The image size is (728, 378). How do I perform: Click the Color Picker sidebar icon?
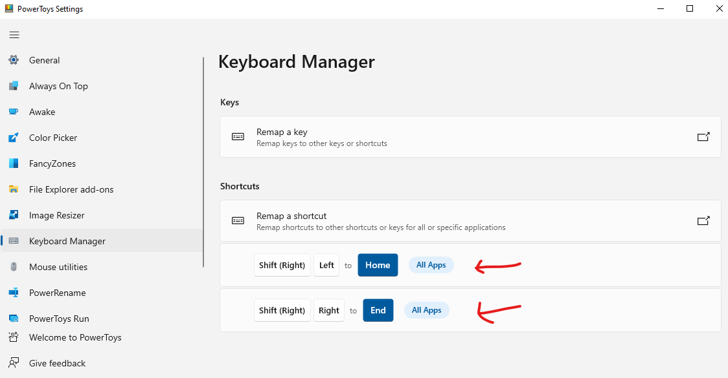click(x=14, y=138)
